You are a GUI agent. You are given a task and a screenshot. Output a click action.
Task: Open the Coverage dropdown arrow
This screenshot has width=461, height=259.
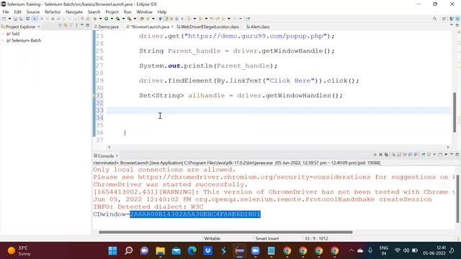pos(123,19)
